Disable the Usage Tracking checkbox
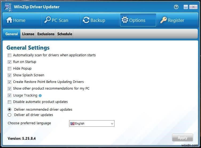Image resolution: width=201 pixels, height=148 pixels. 10,95
